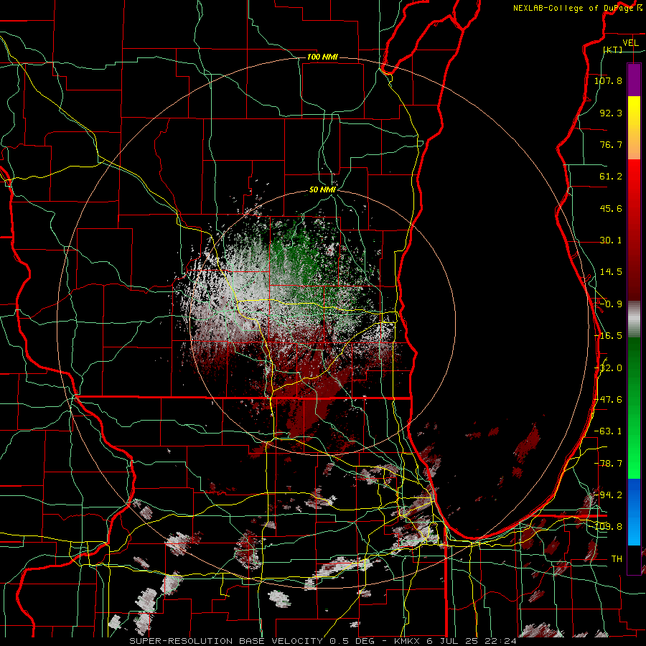Screen dimensions: 646x646
Task: Click the VEL legend title
Action: tap(630, 43)
